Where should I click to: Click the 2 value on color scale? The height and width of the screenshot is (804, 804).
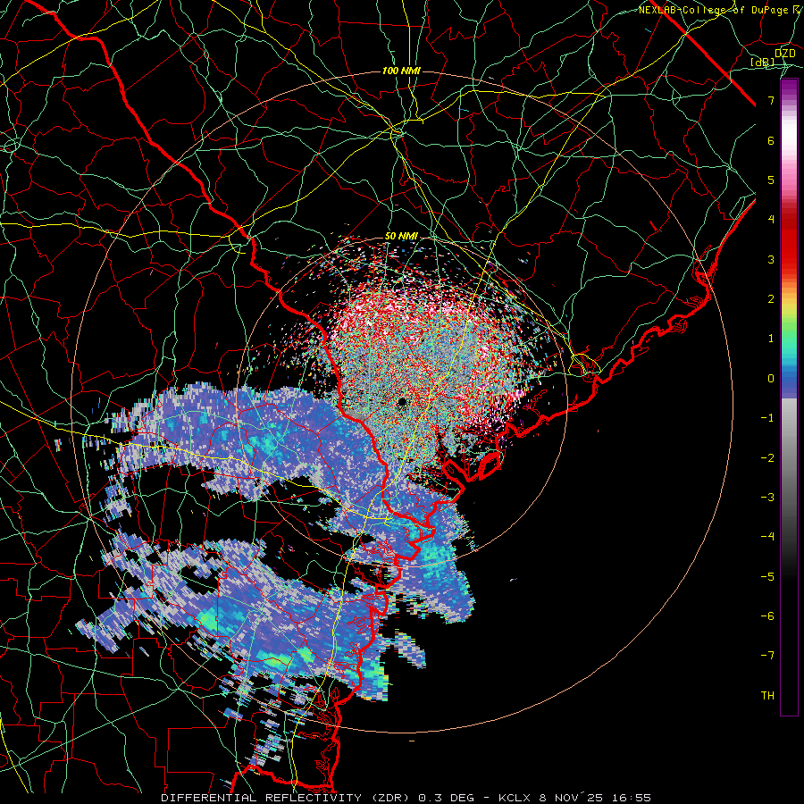771,299
